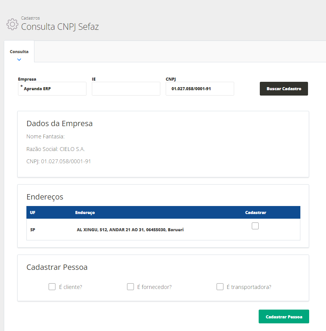
Task: Click the gear icon beside the page title
Action: 12,24
